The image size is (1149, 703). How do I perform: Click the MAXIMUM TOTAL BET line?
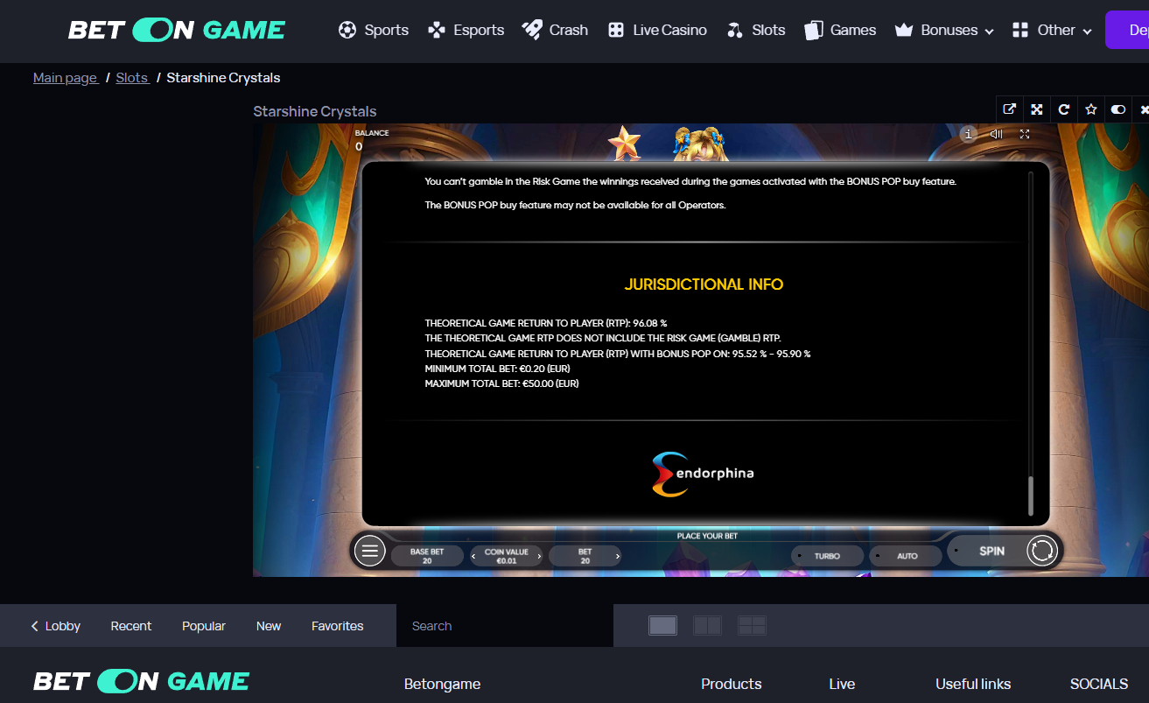(501, 383)
